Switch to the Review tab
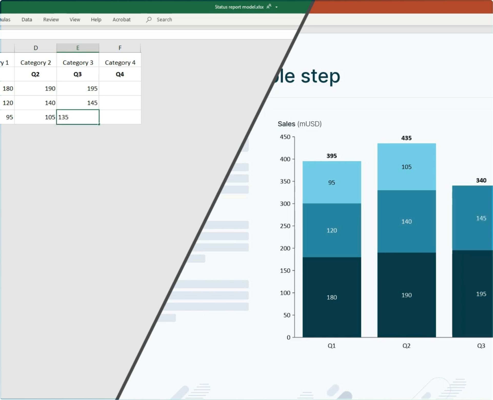The width and height of the screenshot is (493, 400). pyautogui.click(x=51, y=19)
